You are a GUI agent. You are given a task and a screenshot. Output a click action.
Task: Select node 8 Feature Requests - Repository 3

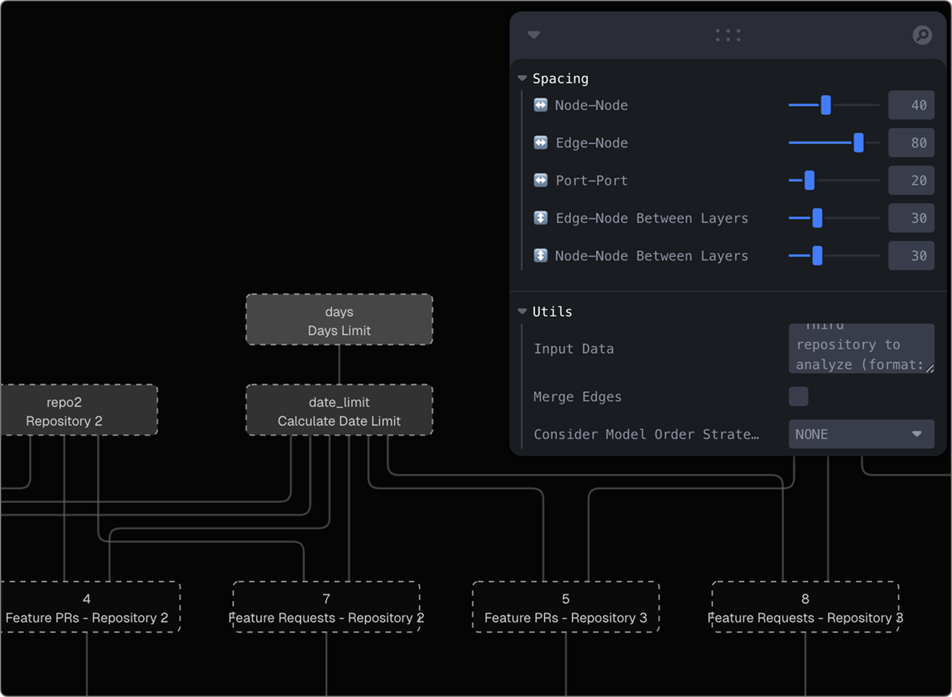click(805, 607)
